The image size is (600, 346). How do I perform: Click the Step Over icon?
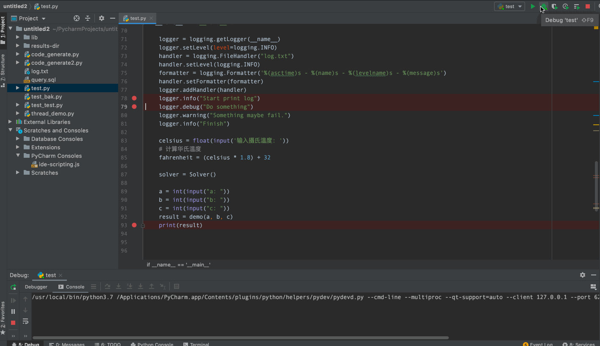coord(108,287)
